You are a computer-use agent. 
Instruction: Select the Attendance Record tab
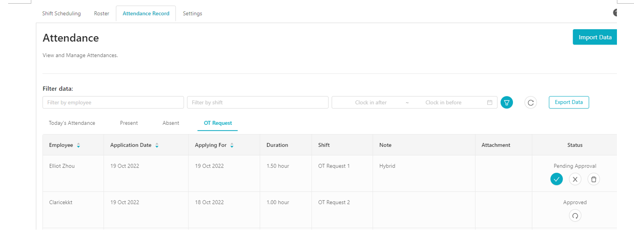(146, 13)
